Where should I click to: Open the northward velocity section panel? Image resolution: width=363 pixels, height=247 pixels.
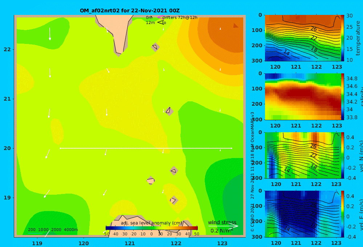tap(303, 155)
